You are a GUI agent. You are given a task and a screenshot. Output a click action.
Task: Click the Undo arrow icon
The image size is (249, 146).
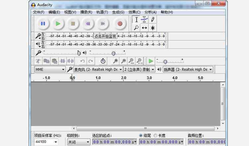pos(83,61)
